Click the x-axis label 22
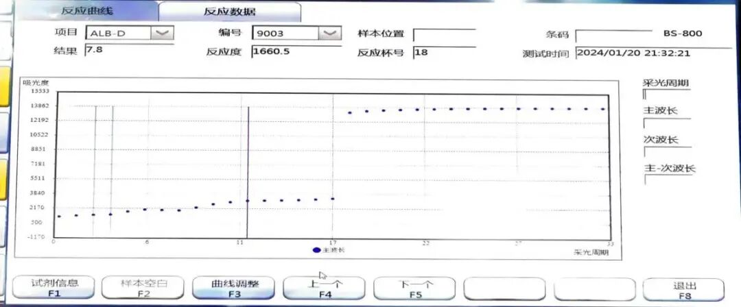The height and width of the screenshot is (307, 741). point(426,243)
